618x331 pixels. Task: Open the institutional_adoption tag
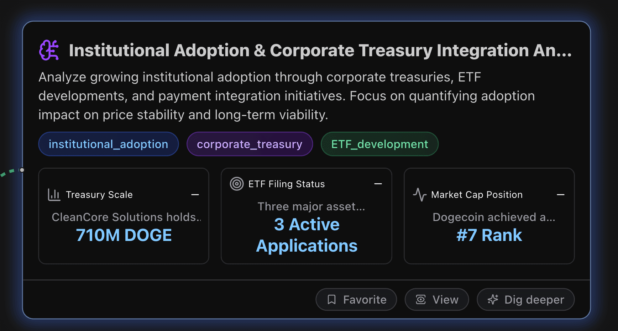pyautogui.click(x=108, y=144)
